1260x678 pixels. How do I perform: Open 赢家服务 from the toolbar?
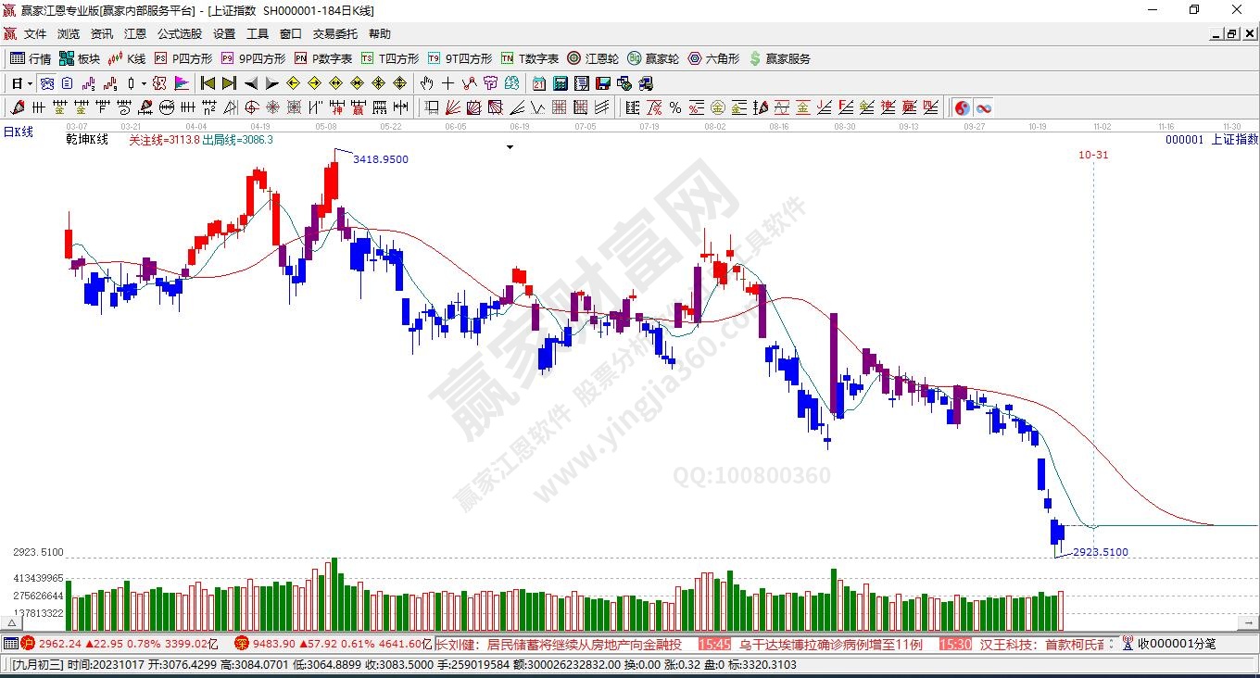point(779,58)
